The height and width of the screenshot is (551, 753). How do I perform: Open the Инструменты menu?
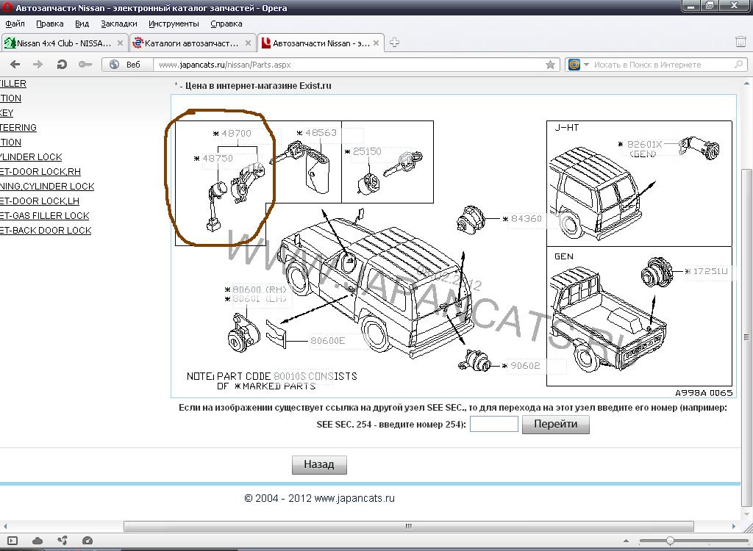coord(174,24)
